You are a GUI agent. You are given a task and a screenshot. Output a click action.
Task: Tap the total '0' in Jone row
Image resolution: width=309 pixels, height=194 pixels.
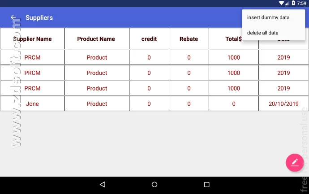pyautogui.click(x=233, y=103)
